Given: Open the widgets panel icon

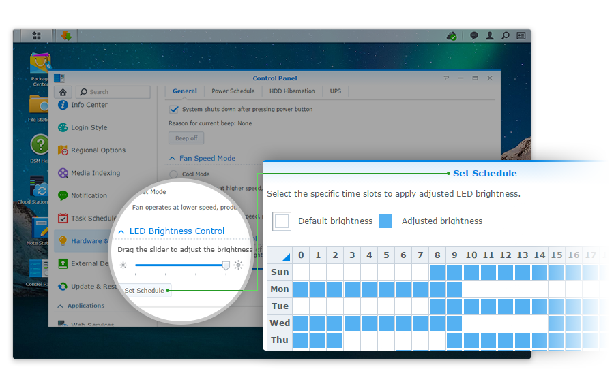Looking at the screenshot, I should tap(521, 35).
